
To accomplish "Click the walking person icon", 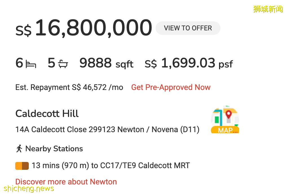I will pyautogui.click(x=19, y=149).
